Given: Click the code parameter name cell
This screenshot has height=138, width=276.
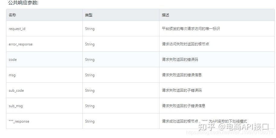Looking at the screenshot, I should tap(13, 60).
